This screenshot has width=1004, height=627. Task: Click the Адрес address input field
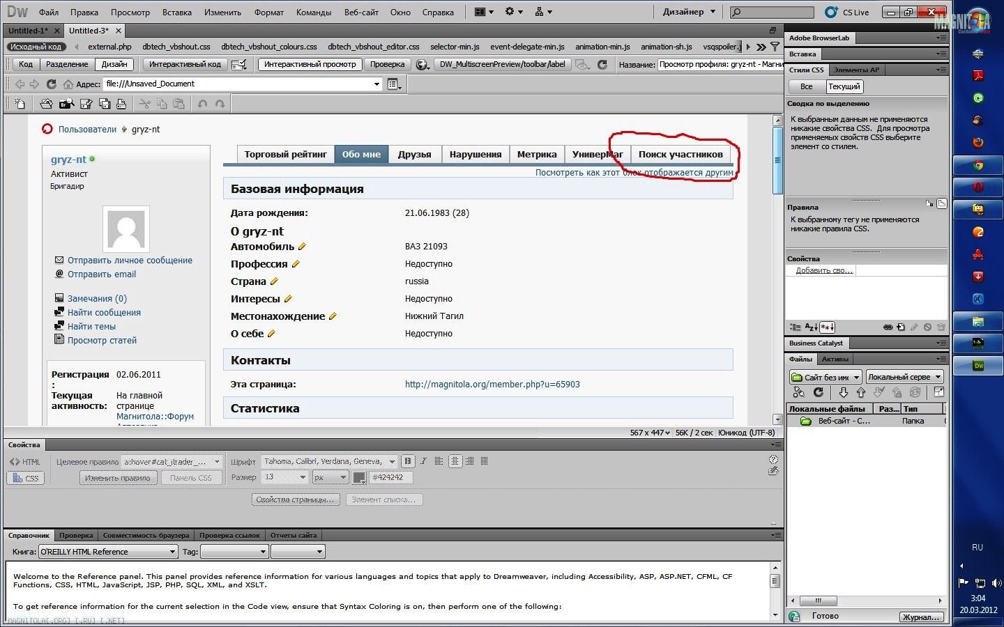[x=243, y=84]
